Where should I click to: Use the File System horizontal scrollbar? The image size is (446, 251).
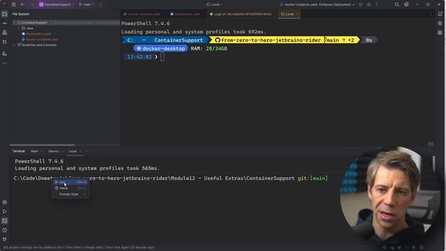[43, 145]
